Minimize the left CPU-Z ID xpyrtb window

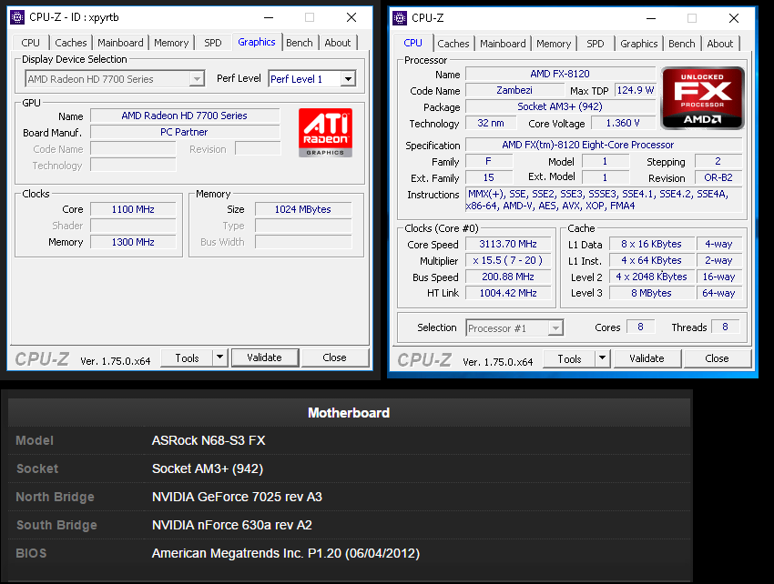click(x=269, y=18)
